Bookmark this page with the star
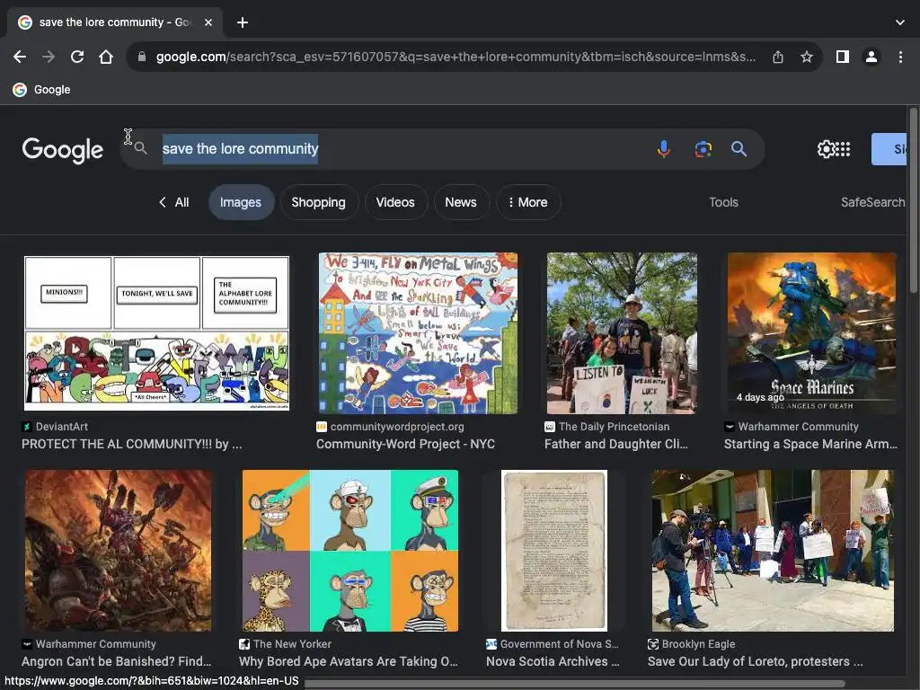Image resolution: width=920 pixels, height=690 pixels. tap(807, 57)
